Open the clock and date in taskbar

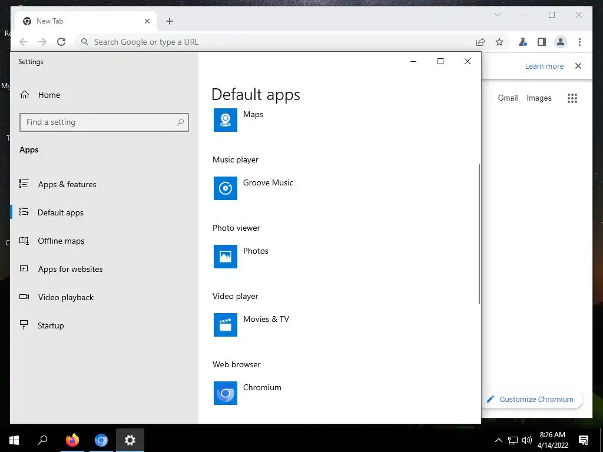pyautogui.click(x=552, y=440)
